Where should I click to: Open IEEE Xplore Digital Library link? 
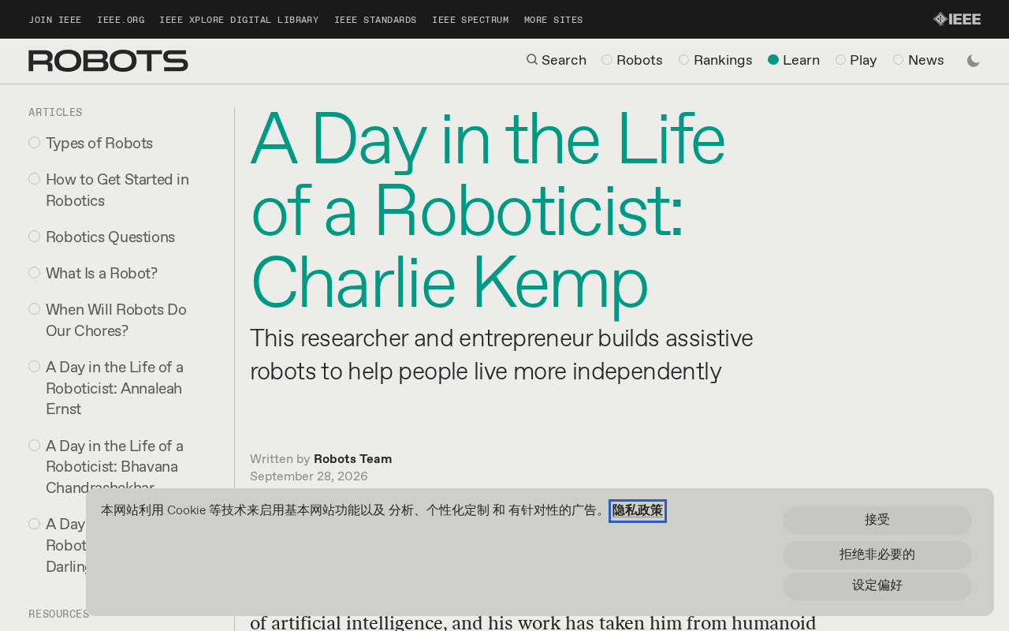click(239, 20)
